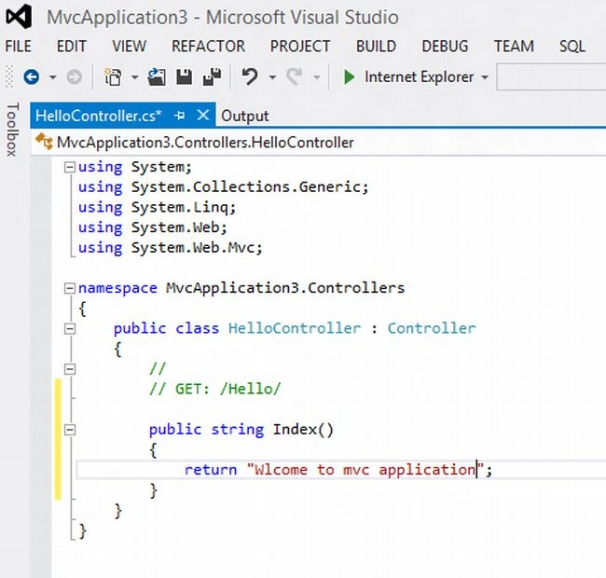Click the "using System.Linq;" line
The image size is (606, 578).
pos(157,208)
